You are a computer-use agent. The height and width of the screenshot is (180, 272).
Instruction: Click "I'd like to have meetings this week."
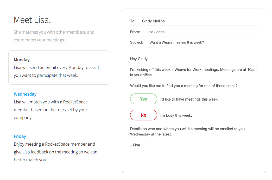click(189, 99)
